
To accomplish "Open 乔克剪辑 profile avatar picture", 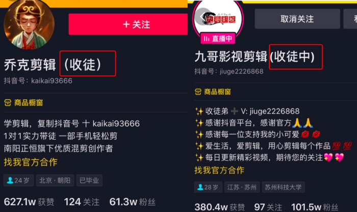I will [x=29, y=24].
